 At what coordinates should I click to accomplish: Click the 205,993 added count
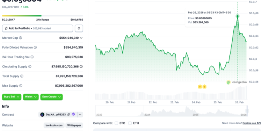tap(42, 28)
